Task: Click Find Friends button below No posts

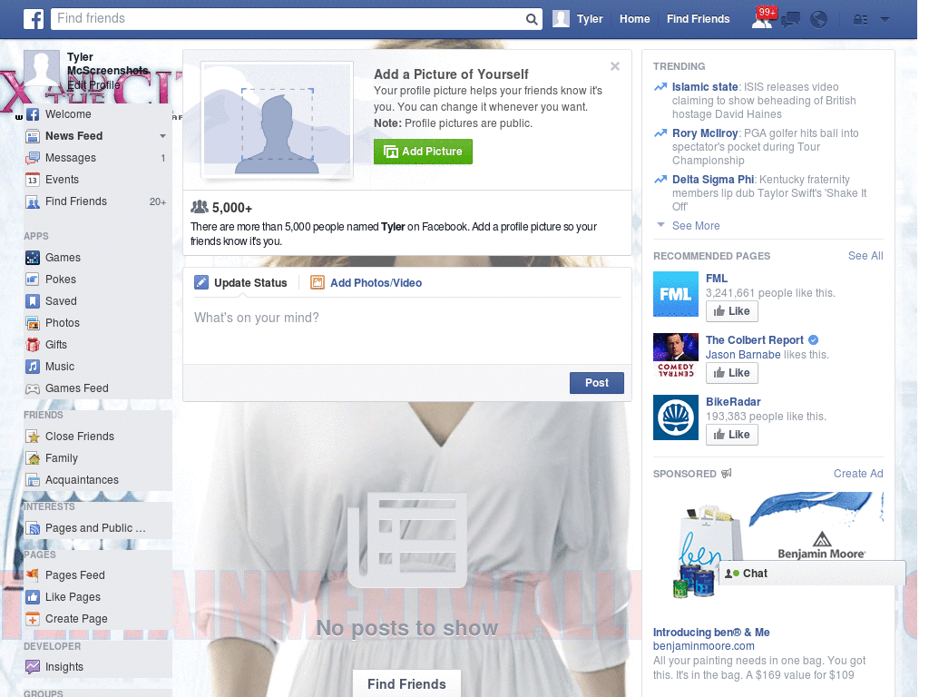Action: (x=406, y=684)
